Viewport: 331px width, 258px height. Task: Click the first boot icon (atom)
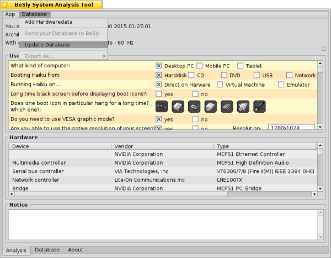(162, 107)
